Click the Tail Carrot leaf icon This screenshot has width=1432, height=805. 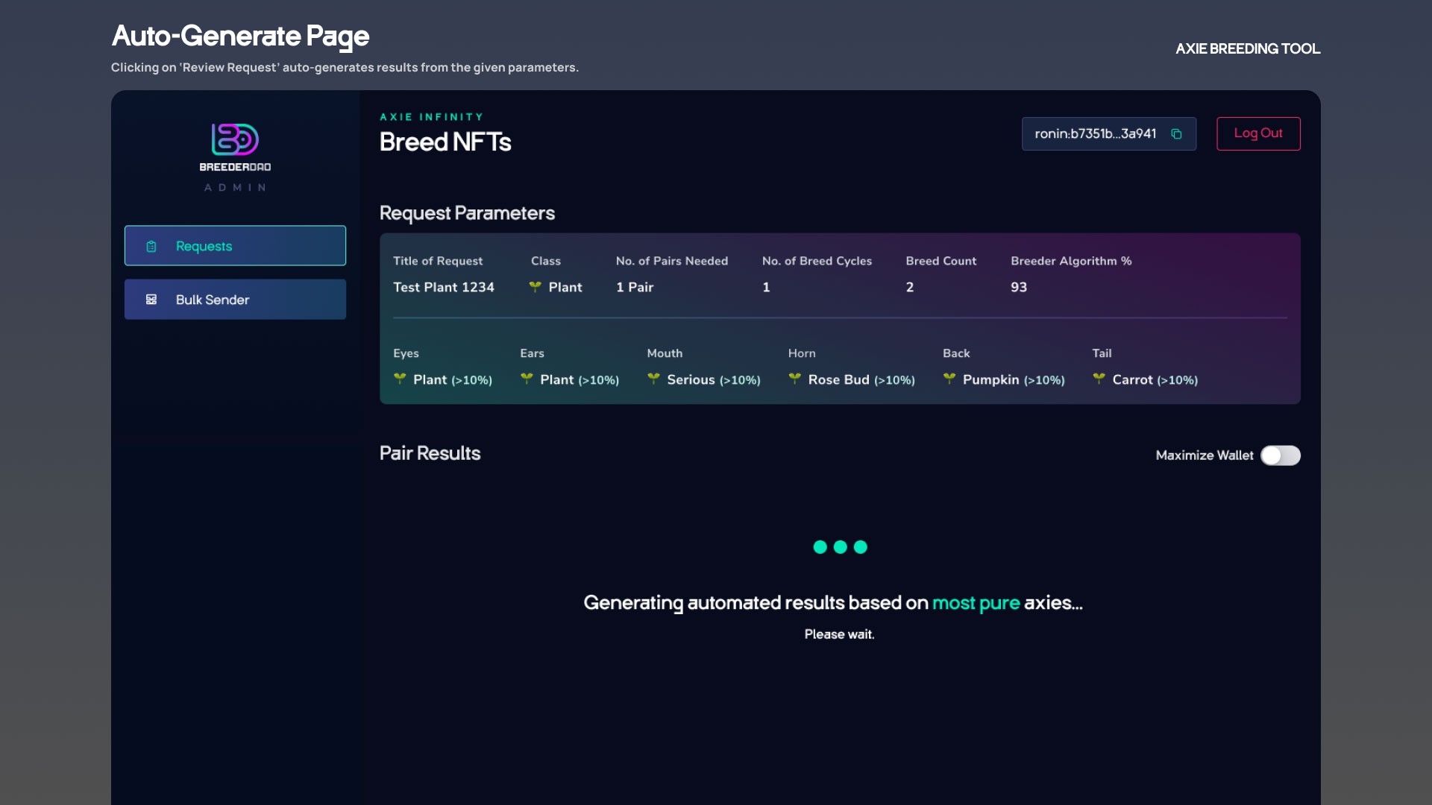pyautogui.click(x=1099, y=379)
